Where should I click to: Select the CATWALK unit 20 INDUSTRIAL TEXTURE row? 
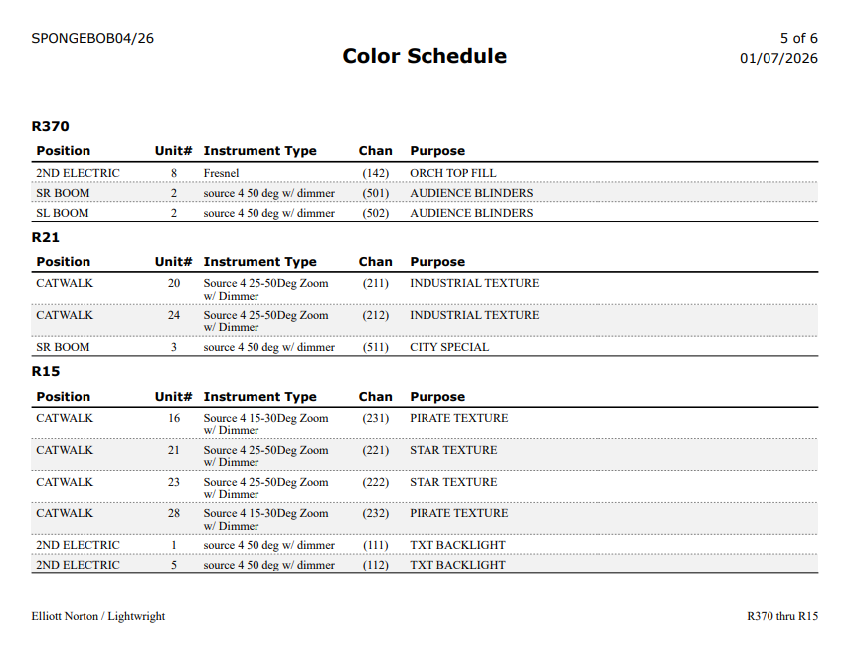pos(425,289)
